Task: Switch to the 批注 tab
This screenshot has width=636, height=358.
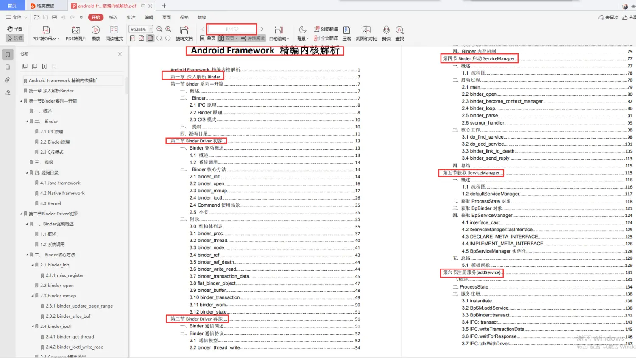Action: click(131, 17)
